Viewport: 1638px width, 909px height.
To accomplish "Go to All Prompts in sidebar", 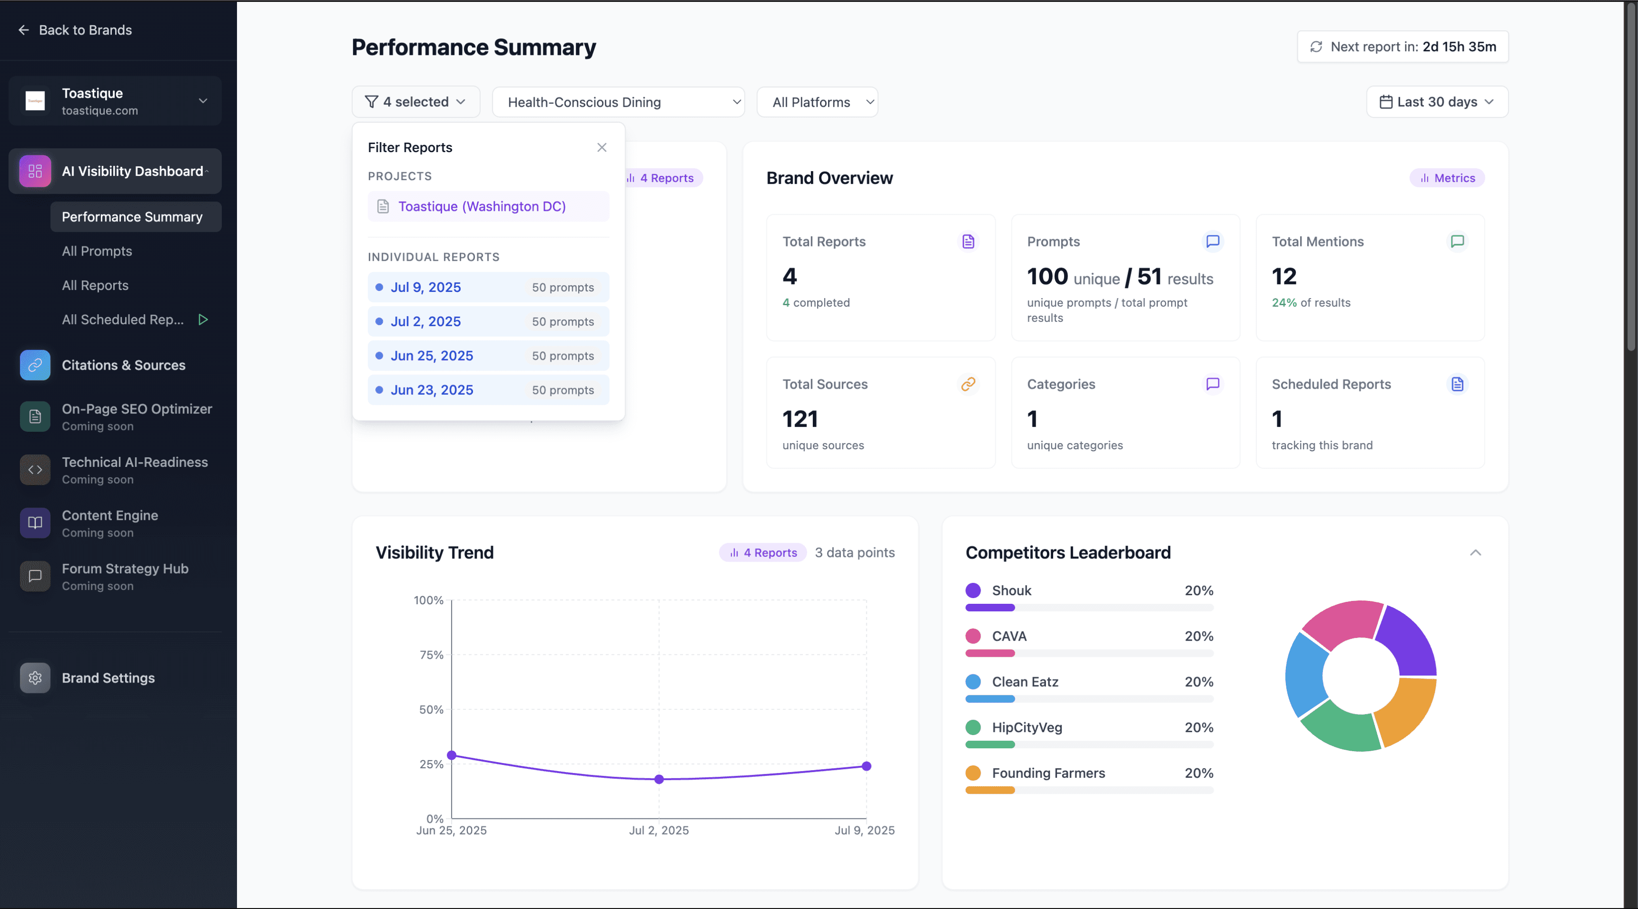I will pyautogui.click(x=97, y=251).
